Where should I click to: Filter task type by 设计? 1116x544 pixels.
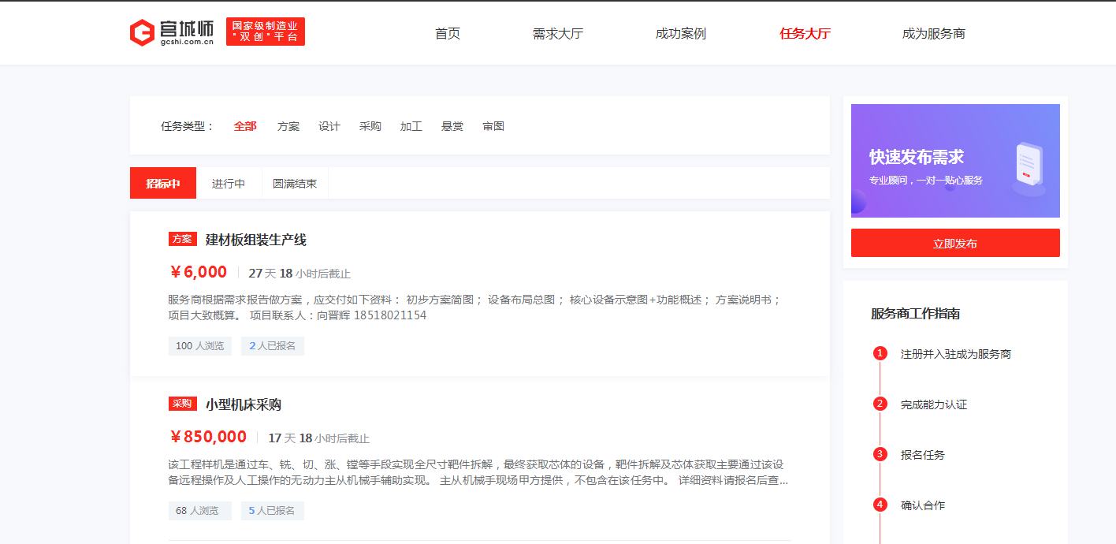coord(329,126)
